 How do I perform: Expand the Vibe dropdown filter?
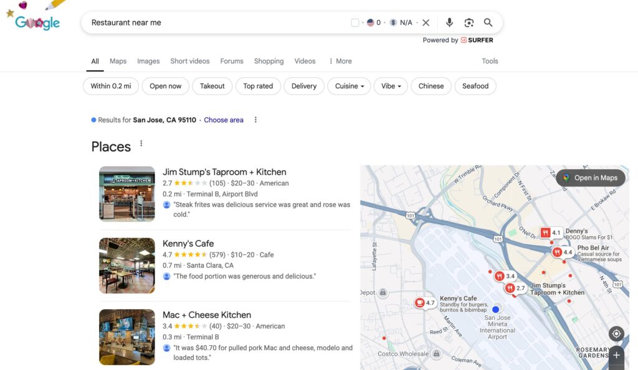click(391, 86)
